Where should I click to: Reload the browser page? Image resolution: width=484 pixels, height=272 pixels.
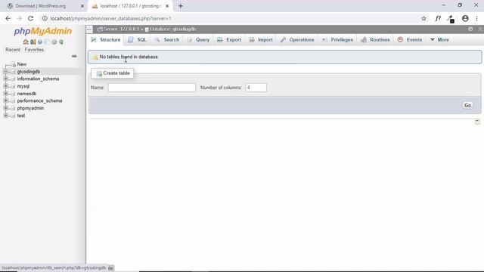click(30, 18)
